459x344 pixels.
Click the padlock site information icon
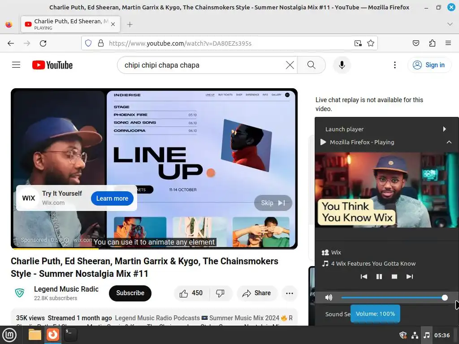[x=101, y=43]
